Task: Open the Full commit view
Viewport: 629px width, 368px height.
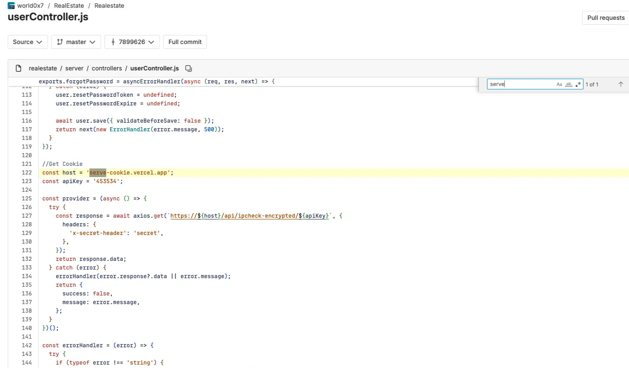Action: tap(185, 41)
